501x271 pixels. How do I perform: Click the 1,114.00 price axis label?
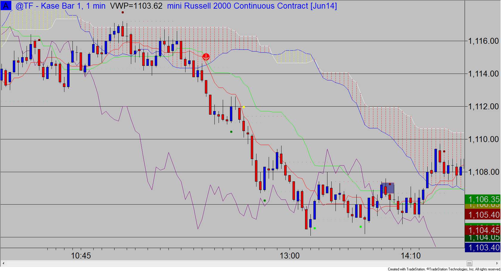(483, 74)
